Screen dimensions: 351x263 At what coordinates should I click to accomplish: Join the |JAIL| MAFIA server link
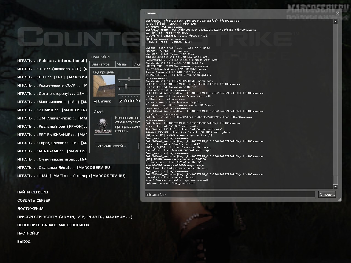(x=71, y=176)
